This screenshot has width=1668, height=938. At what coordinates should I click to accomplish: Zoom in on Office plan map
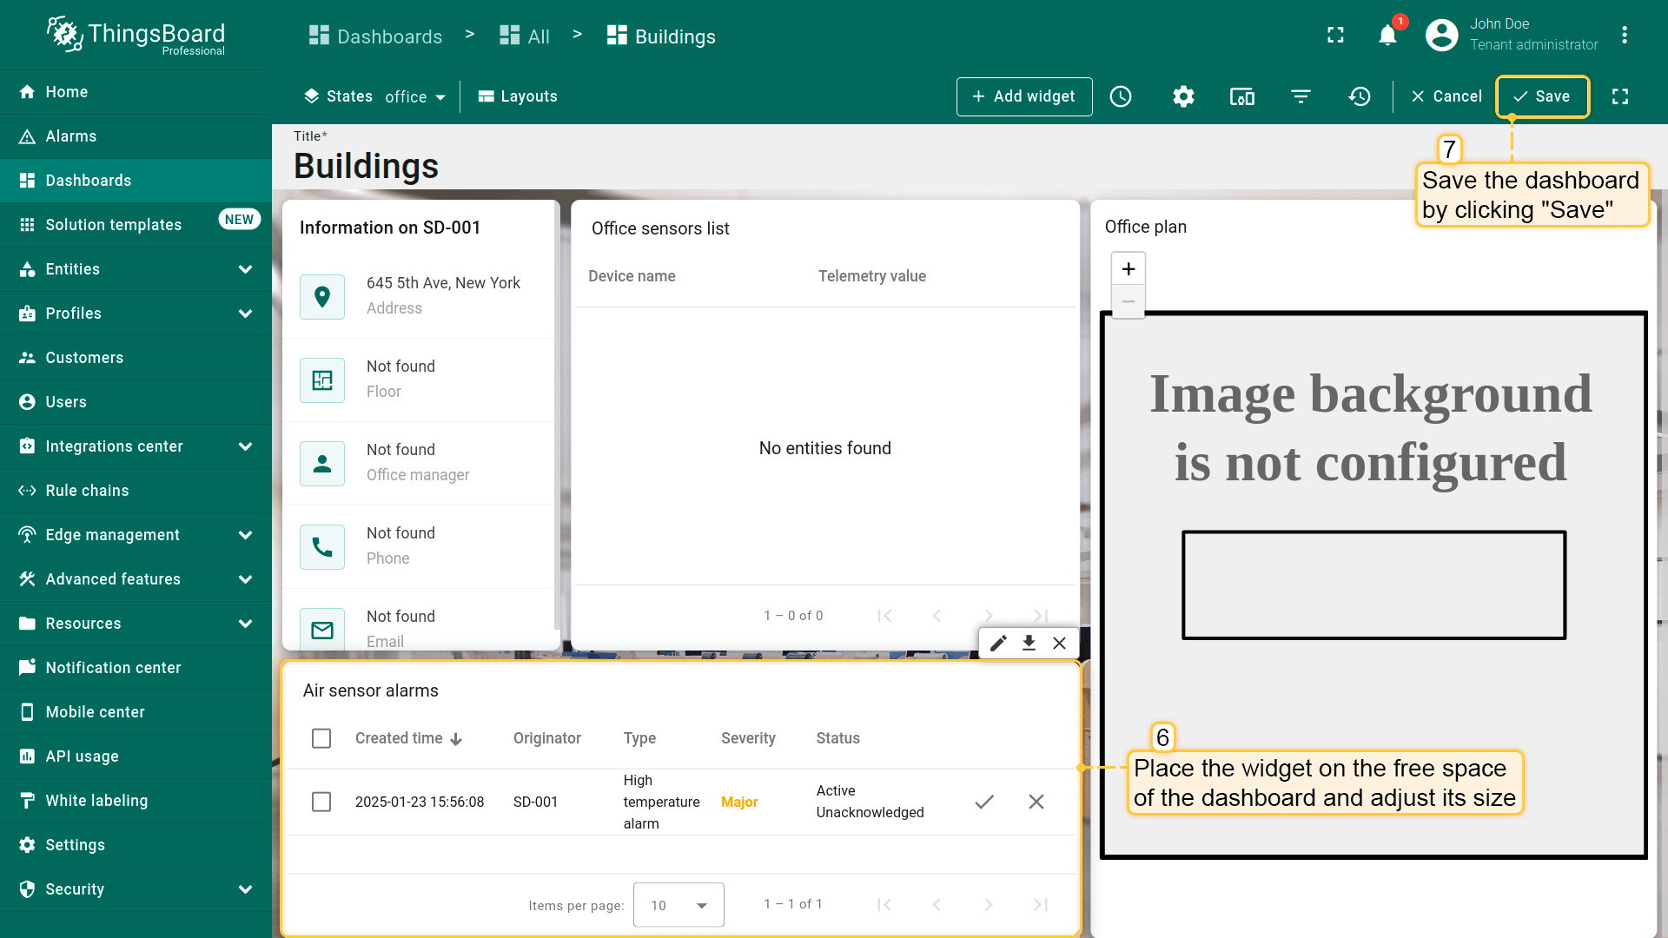coord(1129,269)
